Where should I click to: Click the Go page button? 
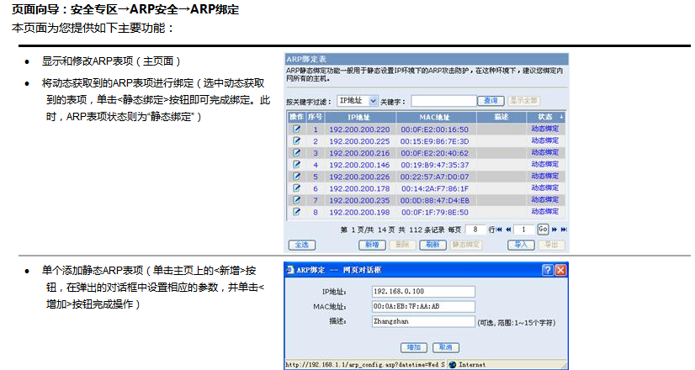click(x=543, y=229)
